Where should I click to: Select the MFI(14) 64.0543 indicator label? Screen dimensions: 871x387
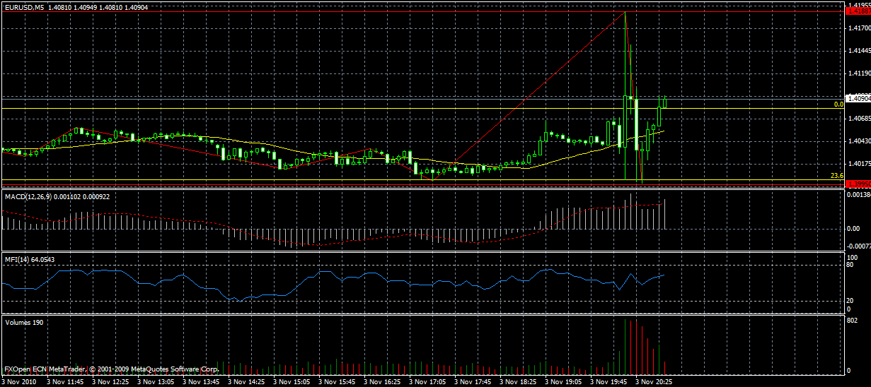30,260
